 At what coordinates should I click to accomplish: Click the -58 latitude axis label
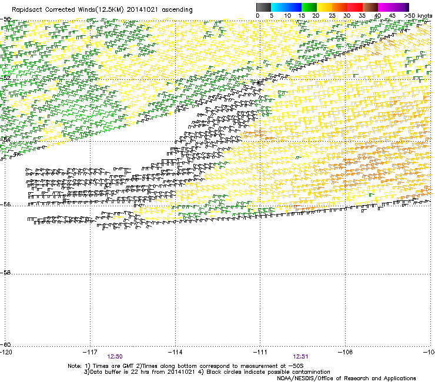5,273
